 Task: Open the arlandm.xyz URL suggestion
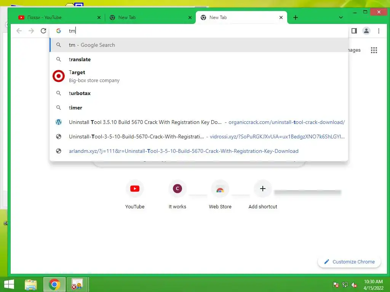click(x=199, y=151)
